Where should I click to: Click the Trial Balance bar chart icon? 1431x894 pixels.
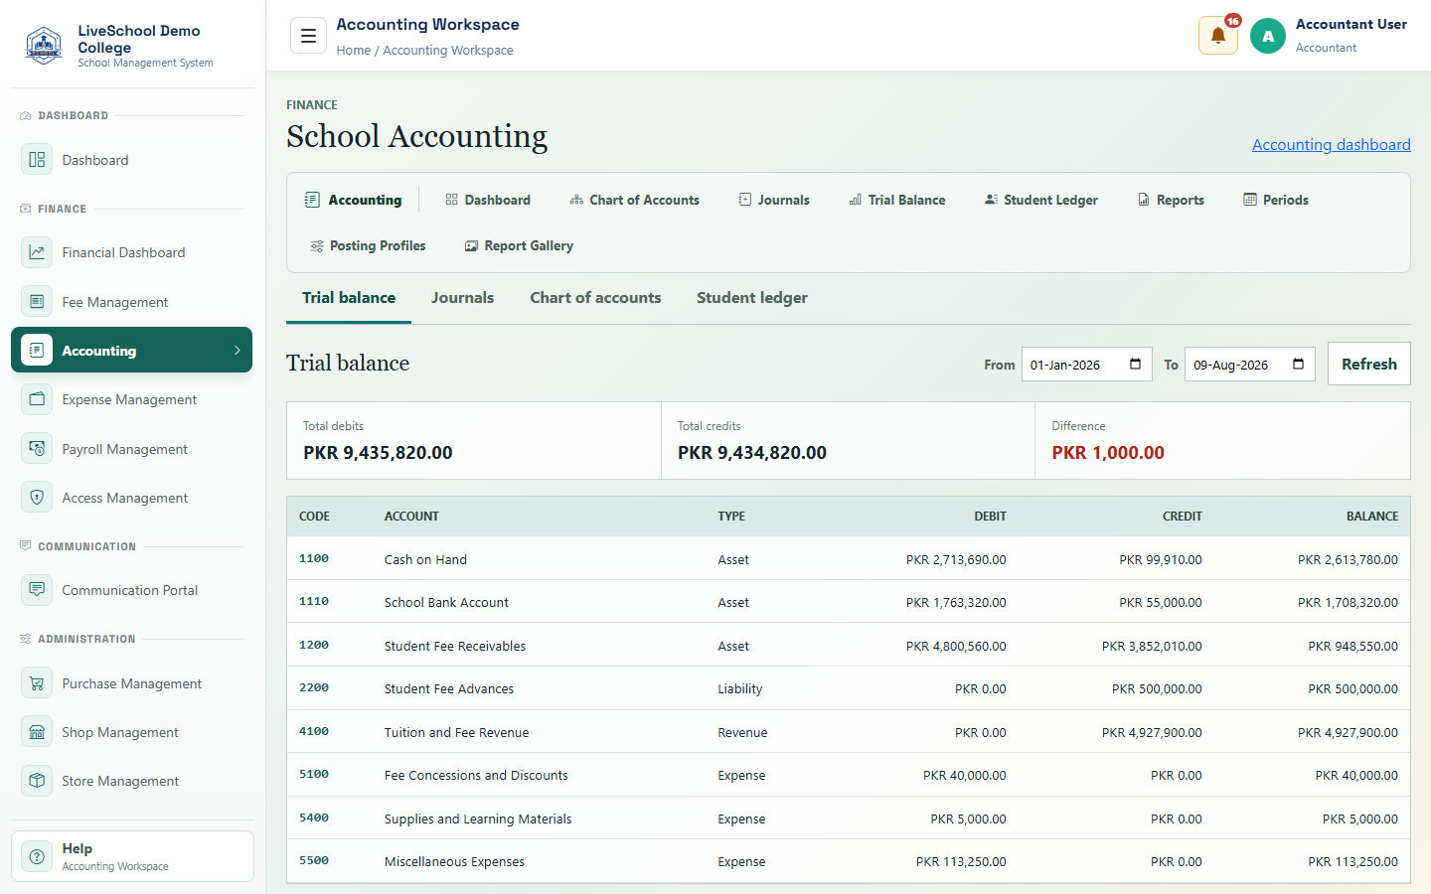[x=855, y=200]
